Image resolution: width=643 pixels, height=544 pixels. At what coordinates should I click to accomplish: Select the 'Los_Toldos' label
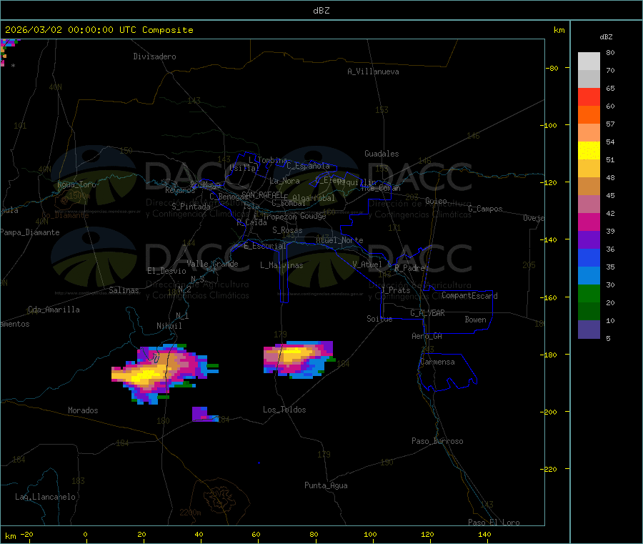point(284,410)
